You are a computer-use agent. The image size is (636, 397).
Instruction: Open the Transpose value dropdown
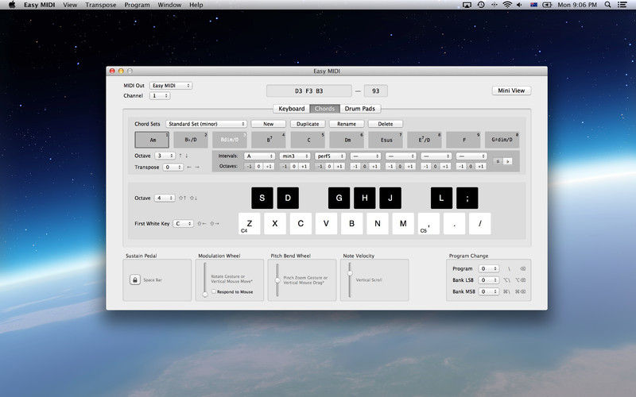[x=173, y=167]
